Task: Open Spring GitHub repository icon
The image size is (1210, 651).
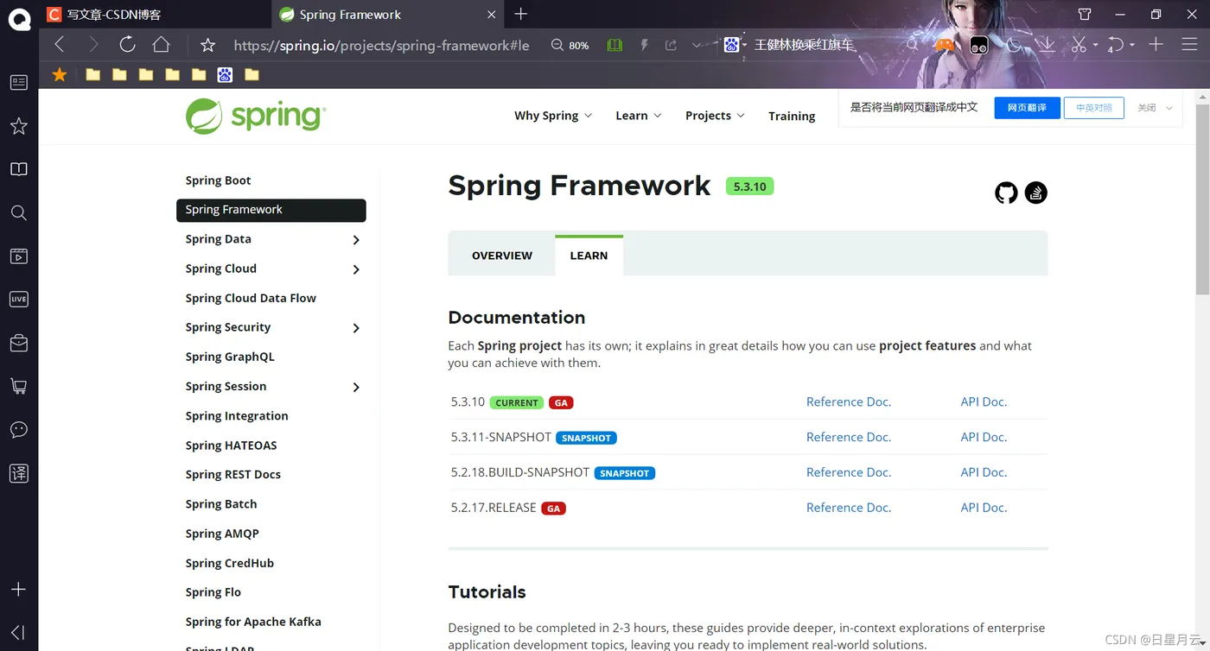Action: 1006,193
